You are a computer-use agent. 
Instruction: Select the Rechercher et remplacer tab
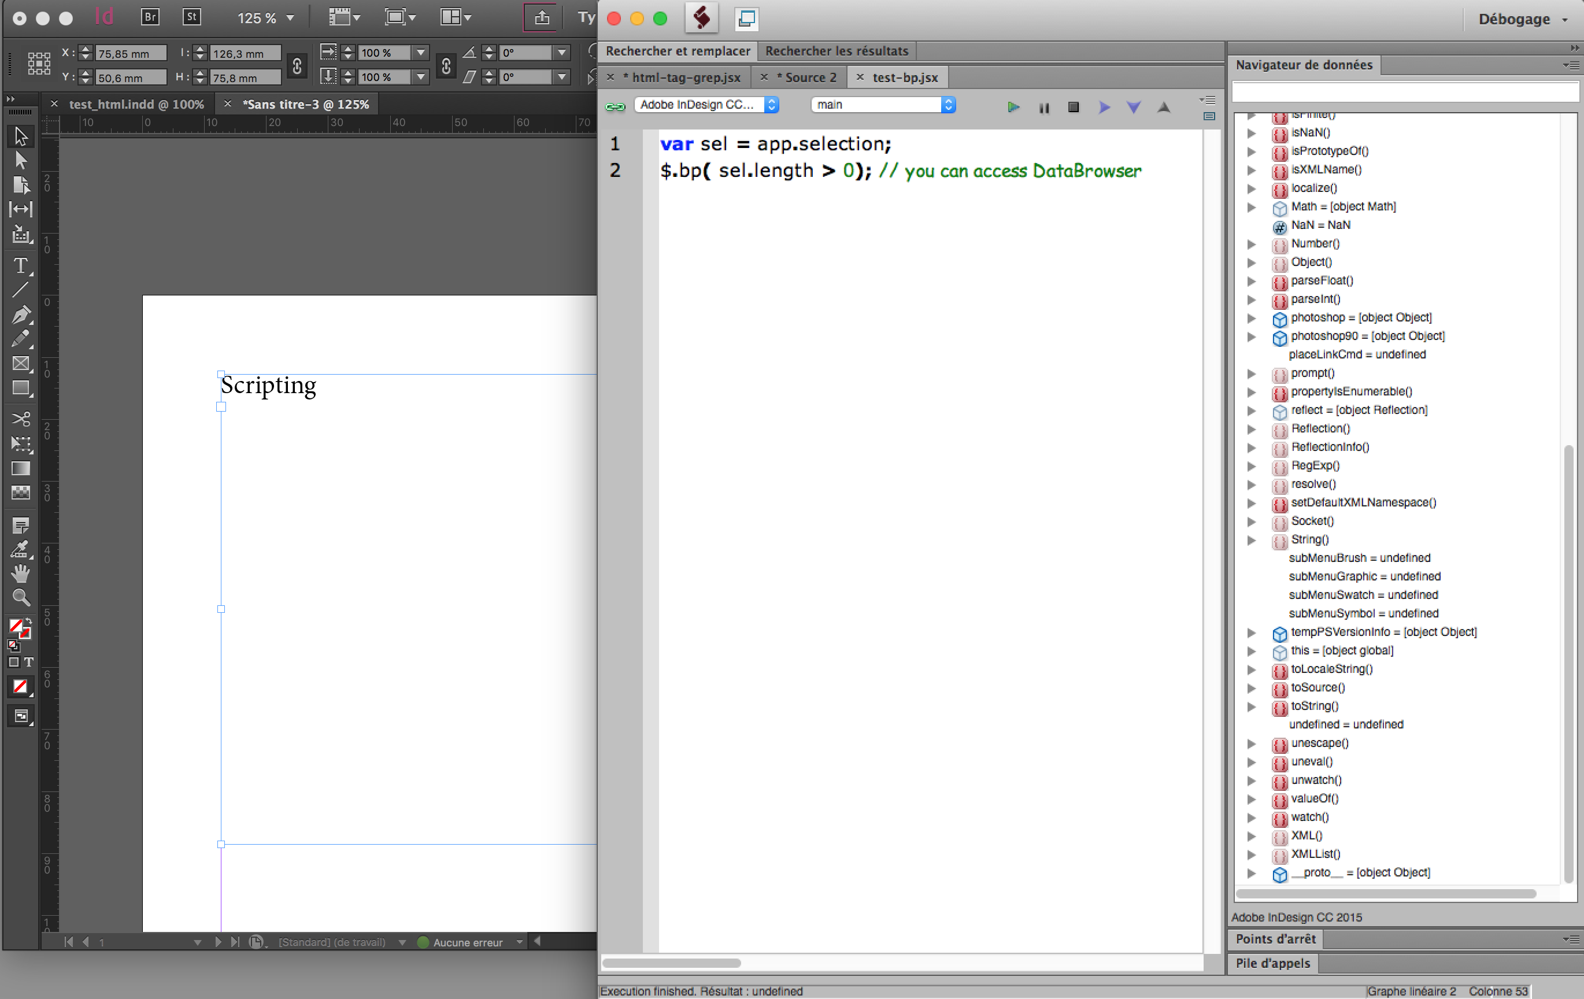(x=678, y=51)
